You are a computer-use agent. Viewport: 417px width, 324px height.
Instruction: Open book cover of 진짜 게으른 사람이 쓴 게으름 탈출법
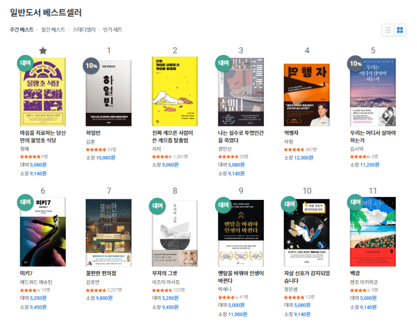(175, 91)
